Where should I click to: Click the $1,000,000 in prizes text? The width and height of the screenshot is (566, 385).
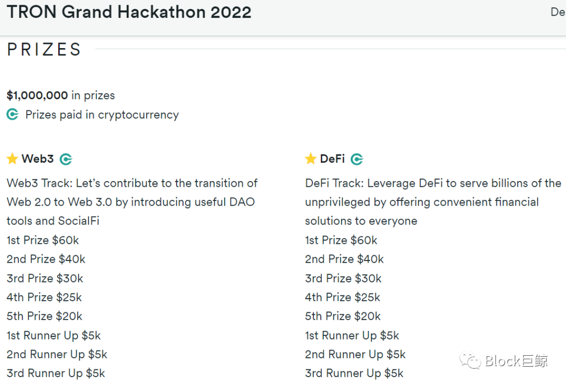coord(61,95)
